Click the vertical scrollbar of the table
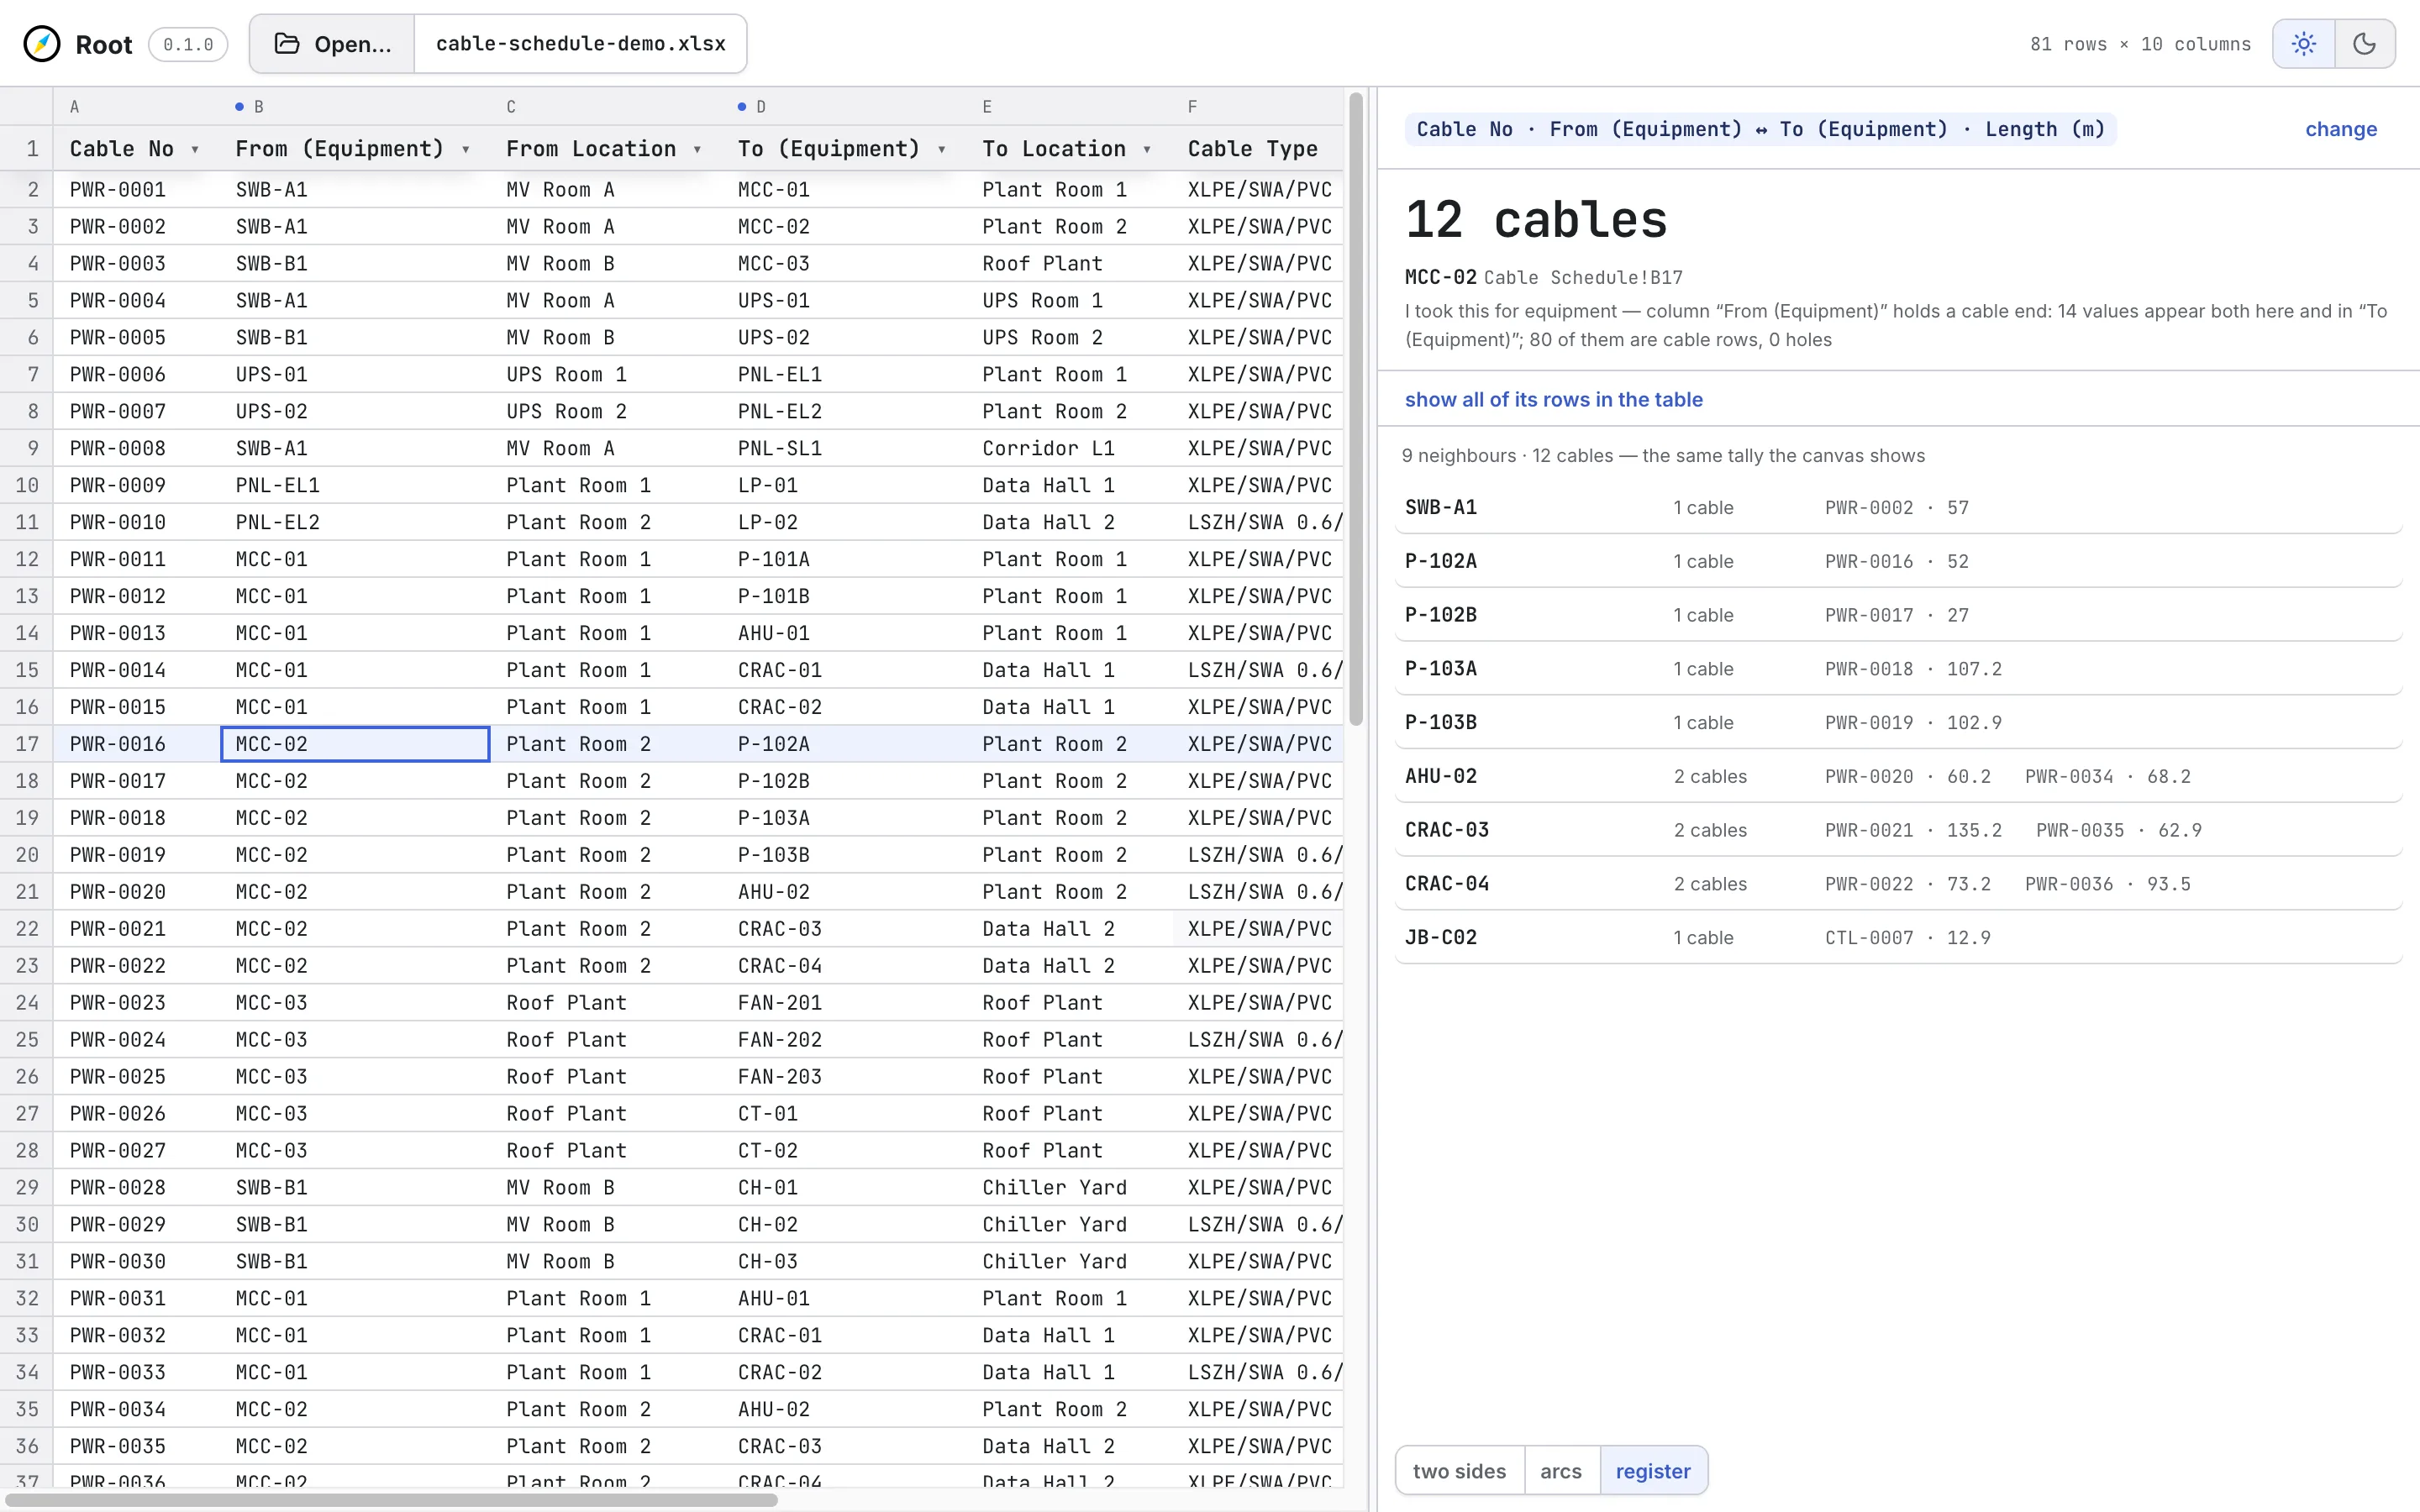This screenshot has width=2420, height=1512. pos(1356,408)
